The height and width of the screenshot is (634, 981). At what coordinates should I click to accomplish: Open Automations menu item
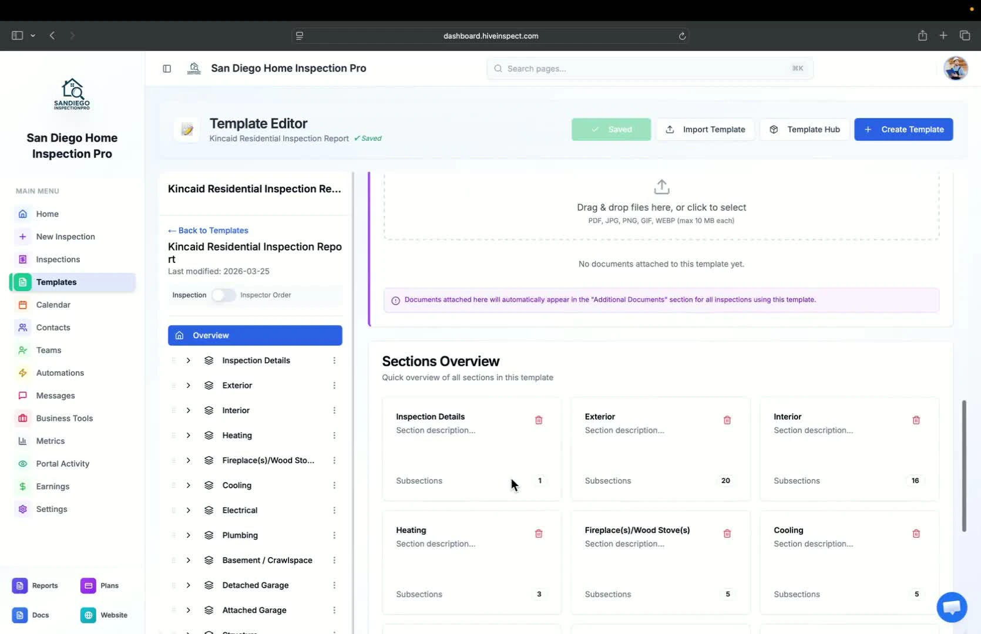coord(72,373)
